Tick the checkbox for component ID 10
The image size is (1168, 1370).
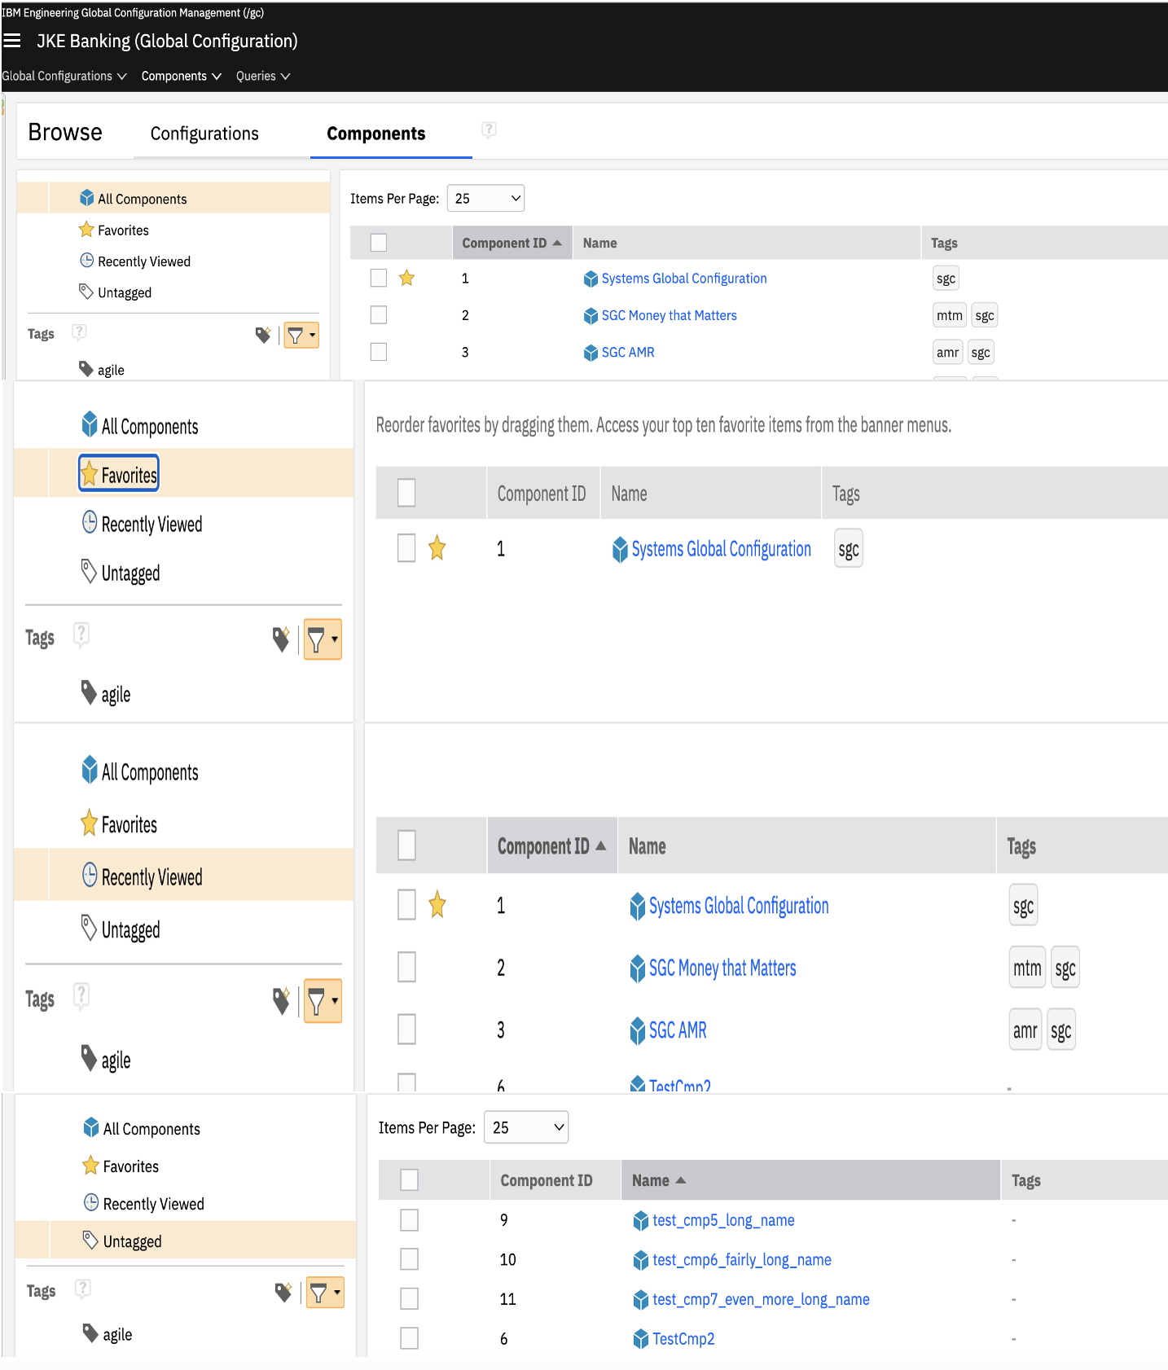pos(410,1260)
